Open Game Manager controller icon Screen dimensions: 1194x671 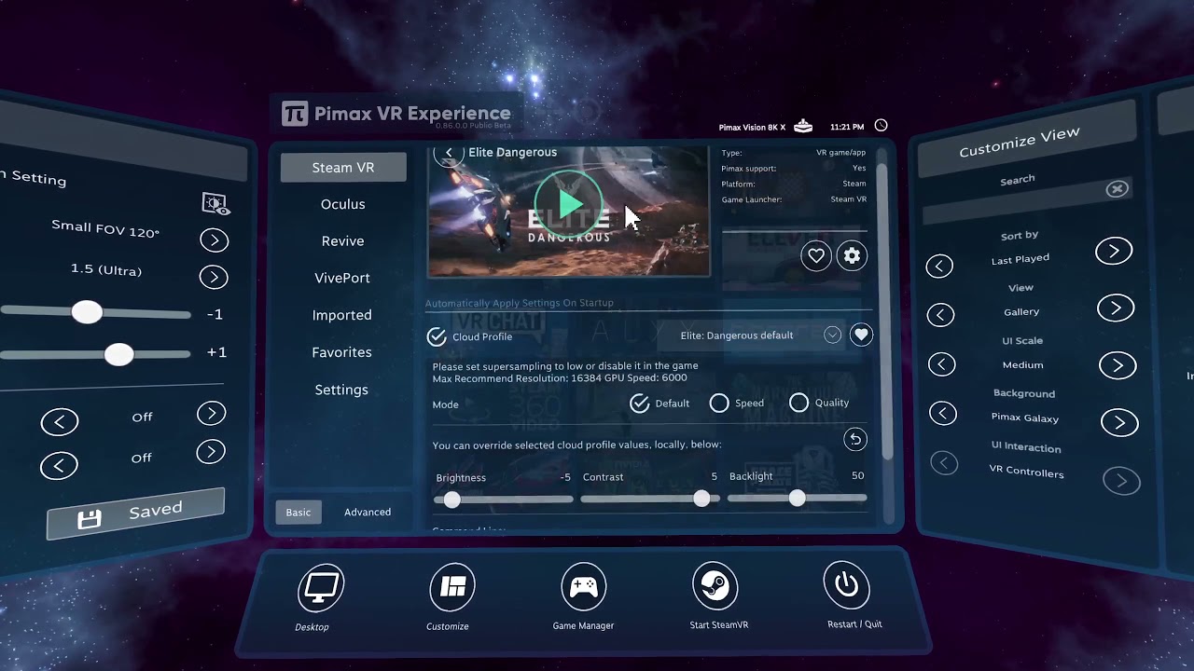pos(584,586)
